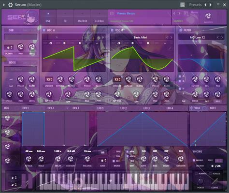Toggle filter routing for noise N
Screen dimensions: 229x193
click(x=180, y=89)
